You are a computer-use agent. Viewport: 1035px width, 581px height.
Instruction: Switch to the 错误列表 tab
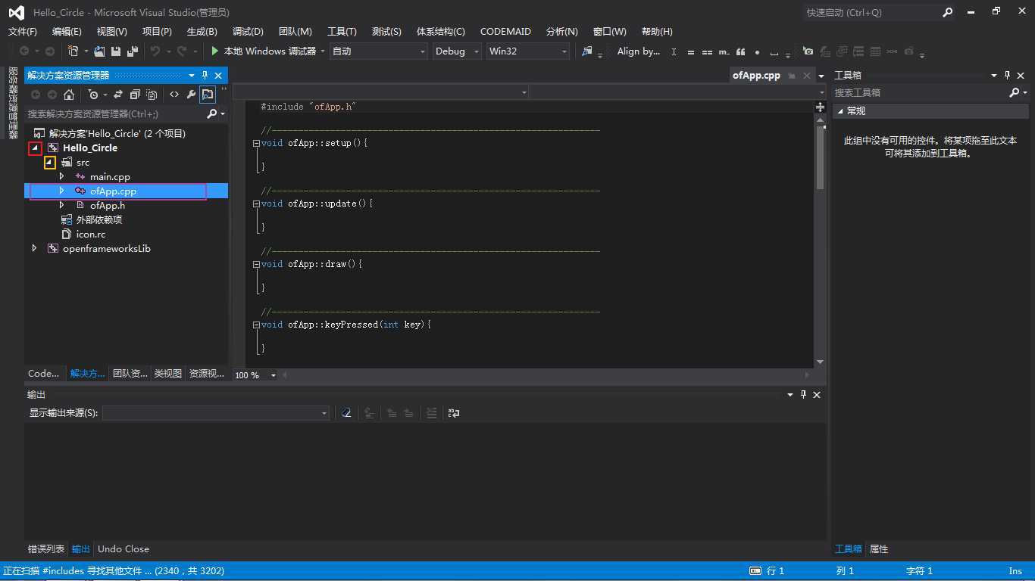[x=46, y=549]
